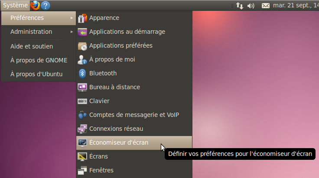This screenshot has width=319, height=178.
Task: Click the Comptes de messagerie et VoIP icon
Action: click(x=82, y=115)
